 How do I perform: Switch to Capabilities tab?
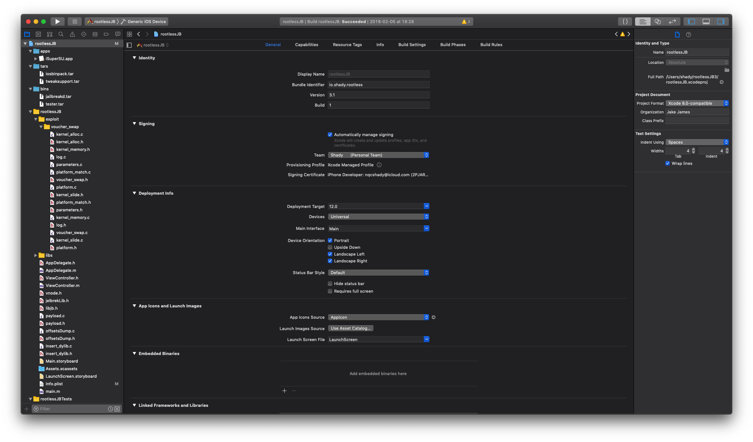coord(307,45)
